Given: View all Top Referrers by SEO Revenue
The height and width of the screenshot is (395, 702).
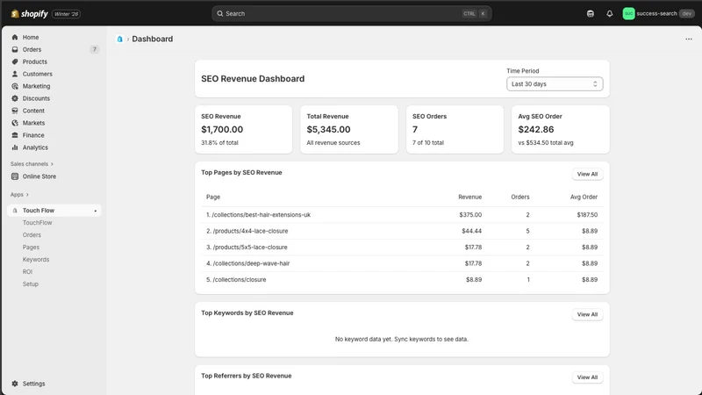Looking at the screenshot, I should tap(587, 377).
